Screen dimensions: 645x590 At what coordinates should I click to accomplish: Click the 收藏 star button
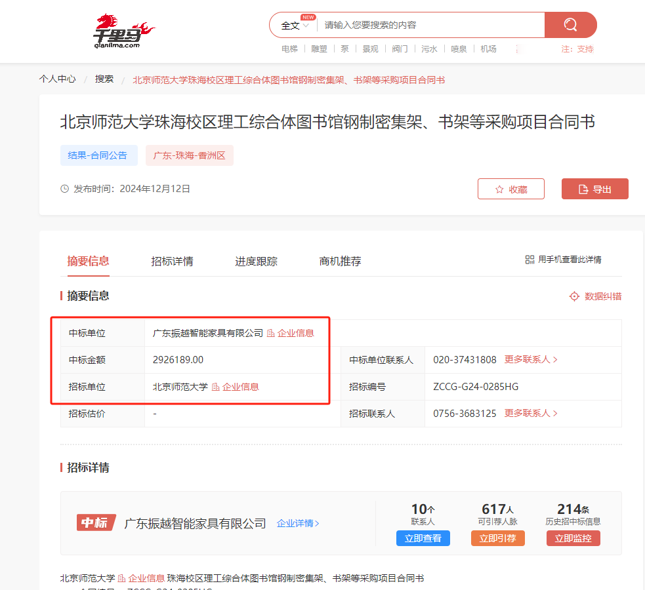pos(511,189)
